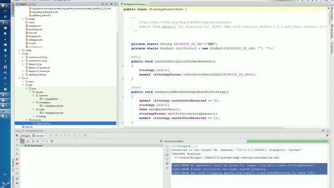Click canDoSubscriptionForMarketData method name
This screenshot has width=334, height=188.
tap(183, 62)
